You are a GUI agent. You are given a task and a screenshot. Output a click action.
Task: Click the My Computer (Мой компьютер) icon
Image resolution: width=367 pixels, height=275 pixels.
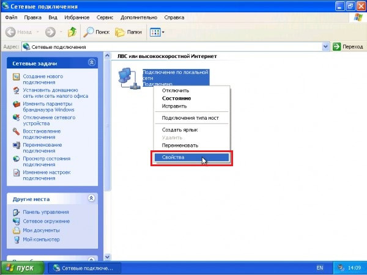coord(17,240)
